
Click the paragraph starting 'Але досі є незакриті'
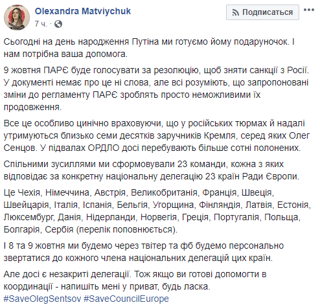pyautogui.click(x=135, y=280)
